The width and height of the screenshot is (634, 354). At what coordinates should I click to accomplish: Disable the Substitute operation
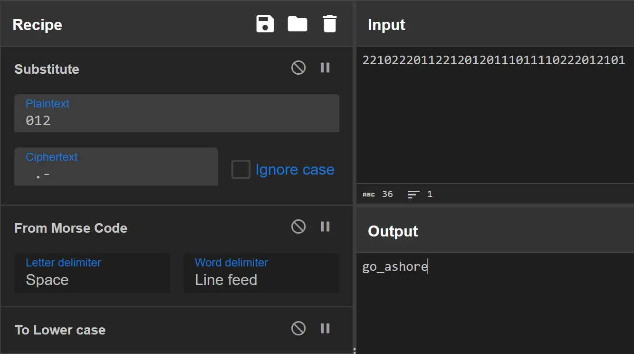pos(298,68)
